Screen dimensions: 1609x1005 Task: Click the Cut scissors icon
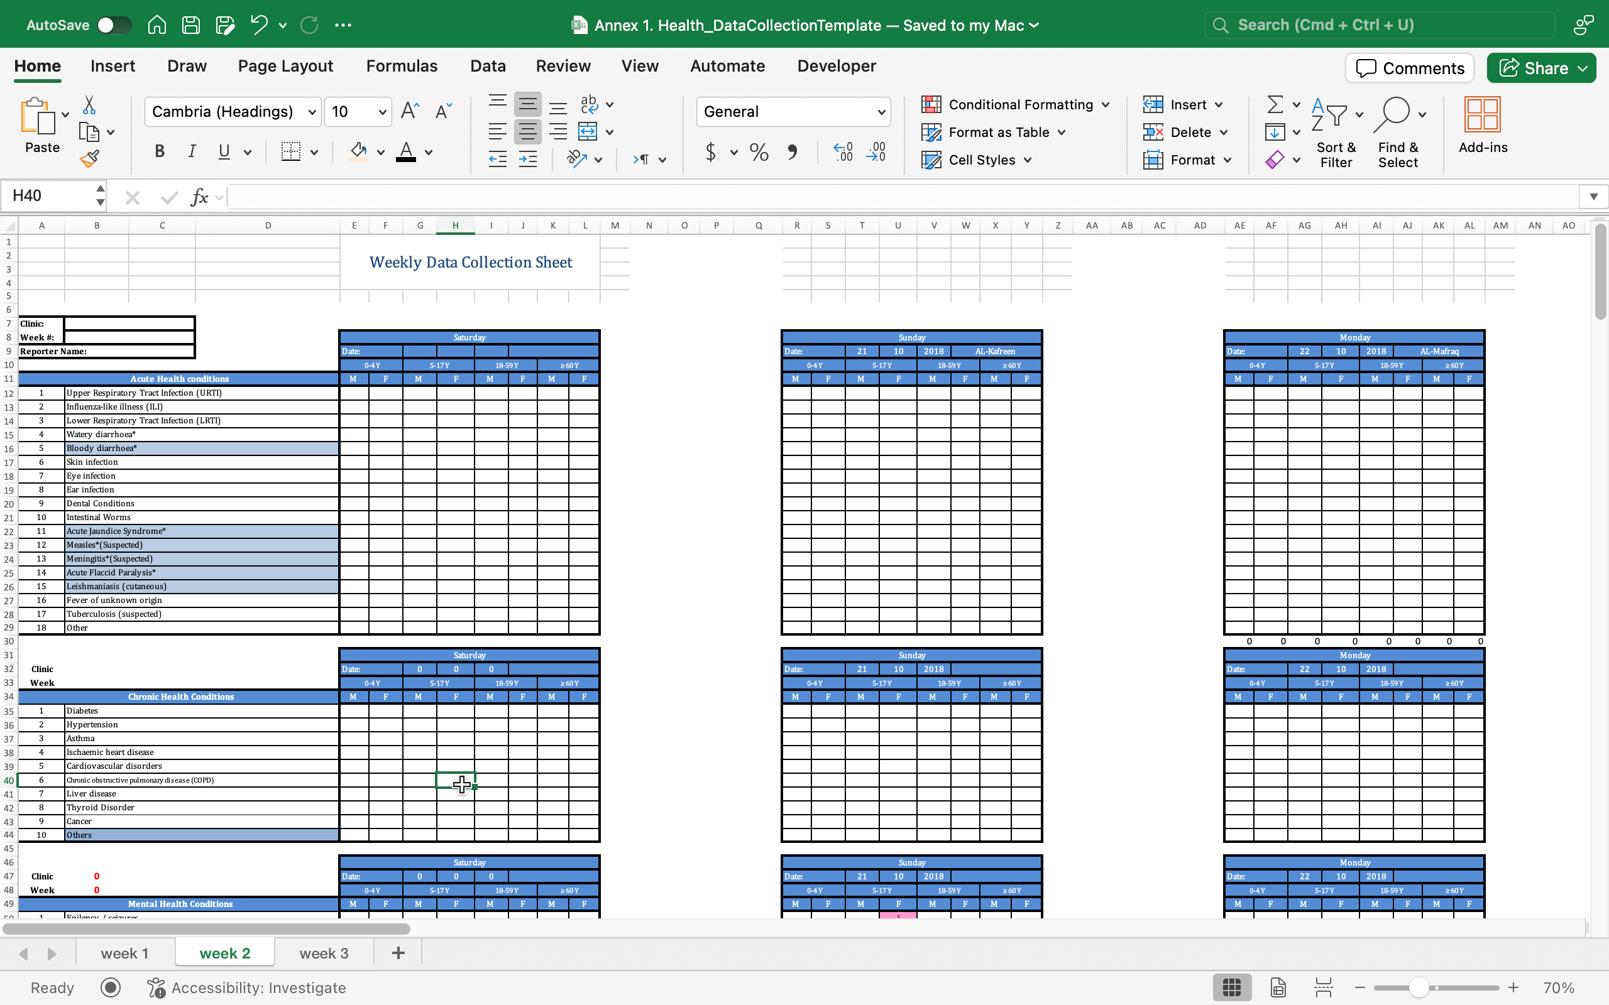tap(89, 104)
